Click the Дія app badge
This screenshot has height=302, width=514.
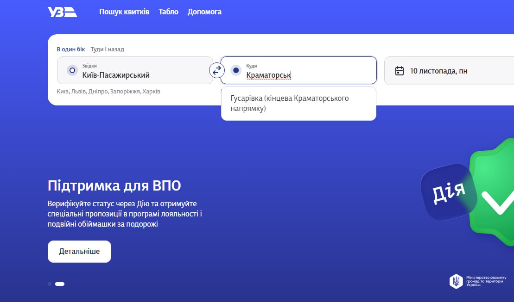click(x=447, y=192)
